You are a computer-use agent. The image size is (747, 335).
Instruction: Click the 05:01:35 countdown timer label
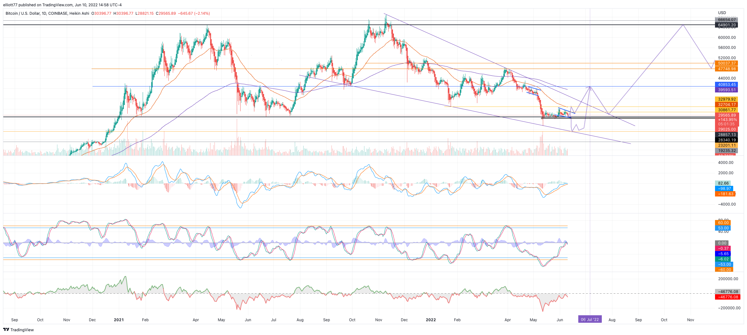coord(727,124)
